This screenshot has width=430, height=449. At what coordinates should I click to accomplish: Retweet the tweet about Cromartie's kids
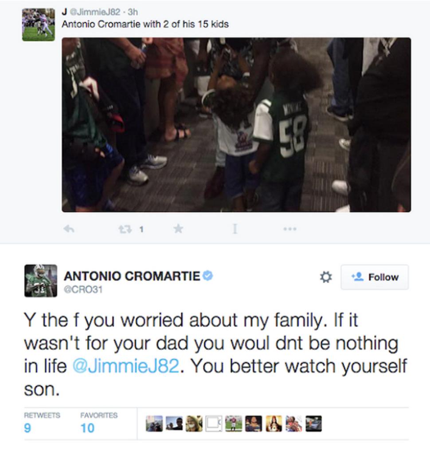[x=123, y=229]
